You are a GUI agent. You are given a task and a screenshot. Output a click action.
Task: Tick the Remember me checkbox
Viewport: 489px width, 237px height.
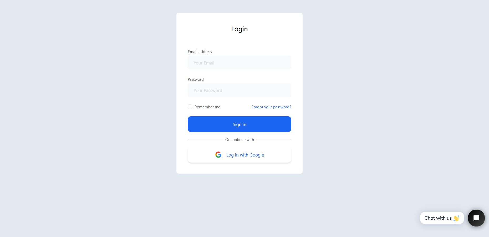point(190,107)
